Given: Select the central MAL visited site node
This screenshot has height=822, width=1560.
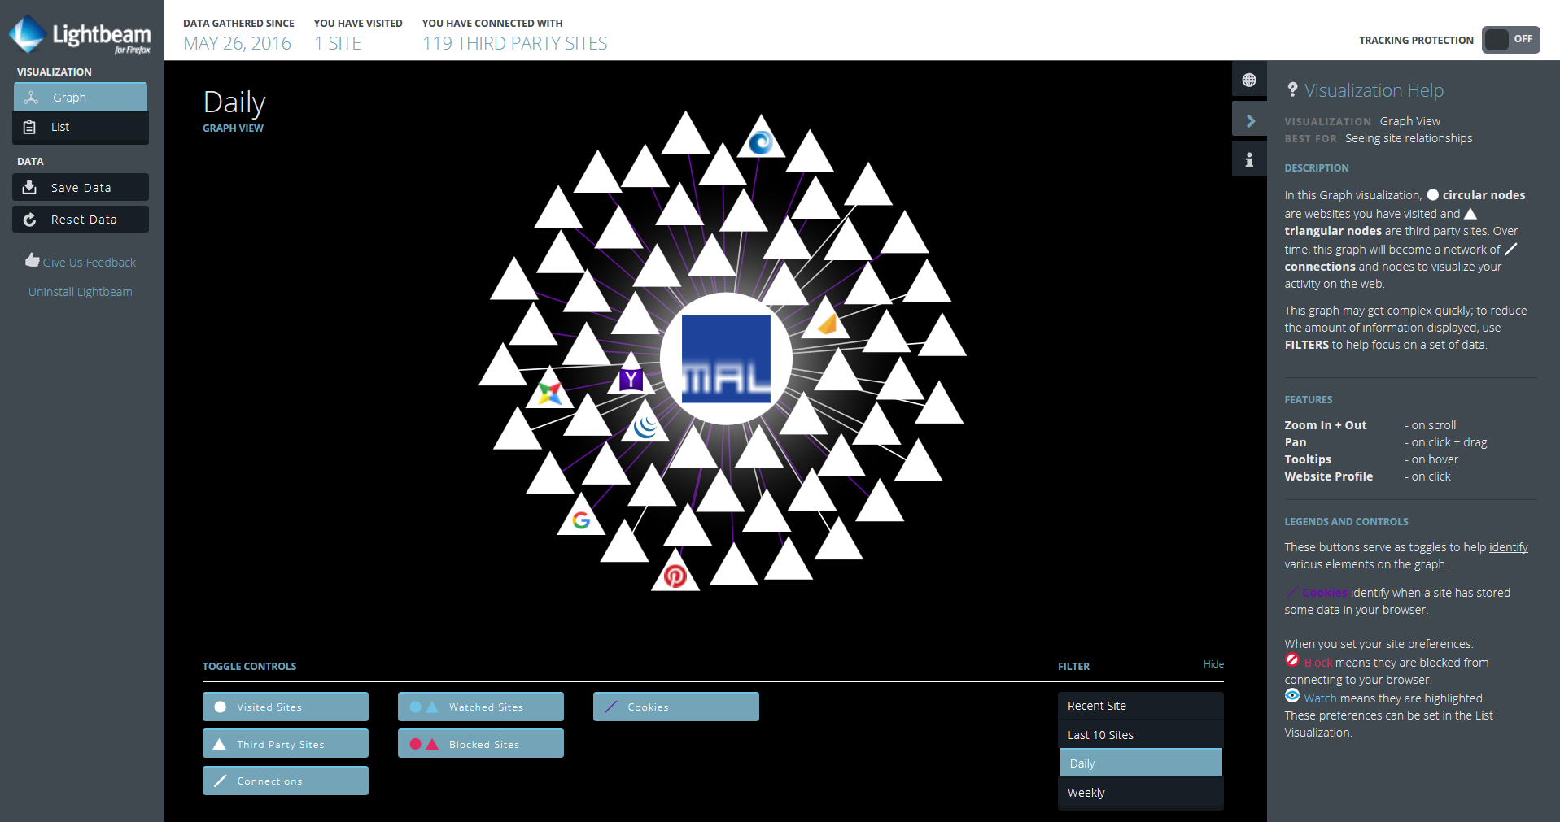Looking at the screenshot, I should click(x=726, y=359).
